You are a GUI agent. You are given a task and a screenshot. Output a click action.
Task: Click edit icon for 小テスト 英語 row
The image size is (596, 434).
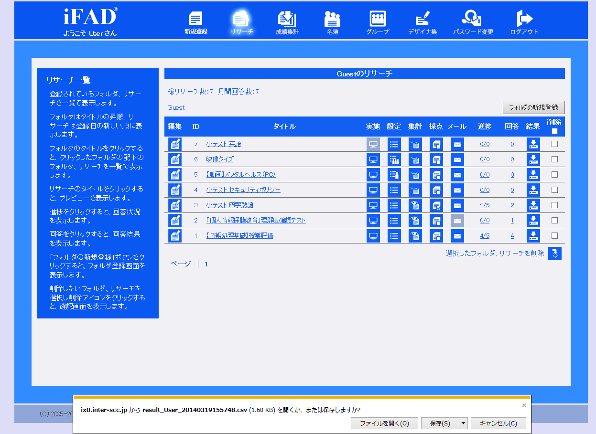[175, 144]
